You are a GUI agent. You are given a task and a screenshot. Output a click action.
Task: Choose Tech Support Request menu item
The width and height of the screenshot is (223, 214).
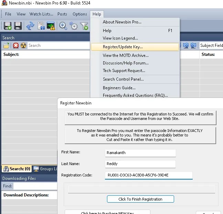135,71
